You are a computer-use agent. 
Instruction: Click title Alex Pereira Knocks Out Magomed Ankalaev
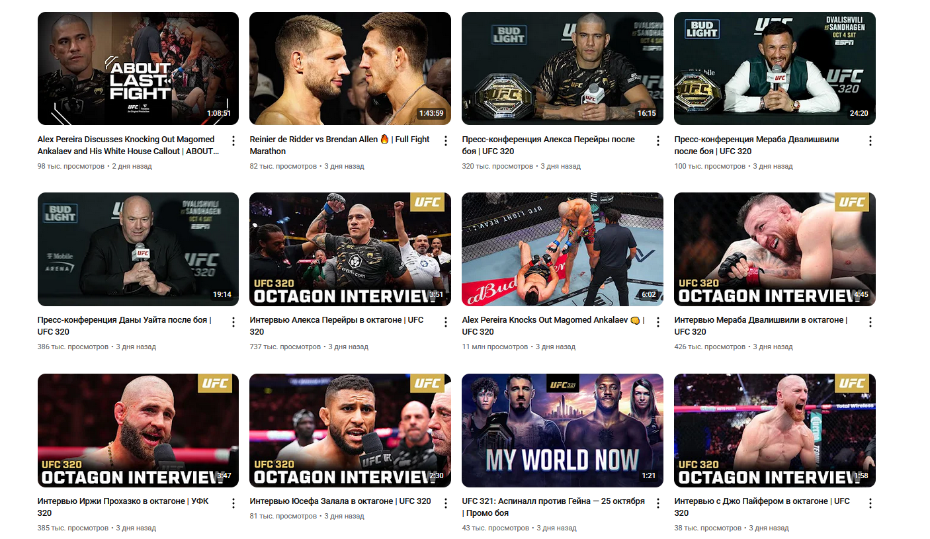point(553,325)
